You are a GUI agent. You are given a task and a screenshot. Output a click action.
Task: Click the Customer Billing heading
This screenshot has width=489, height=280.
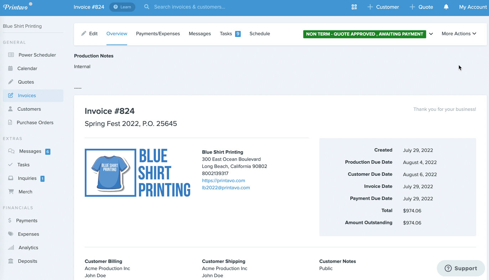pos(103,261)
